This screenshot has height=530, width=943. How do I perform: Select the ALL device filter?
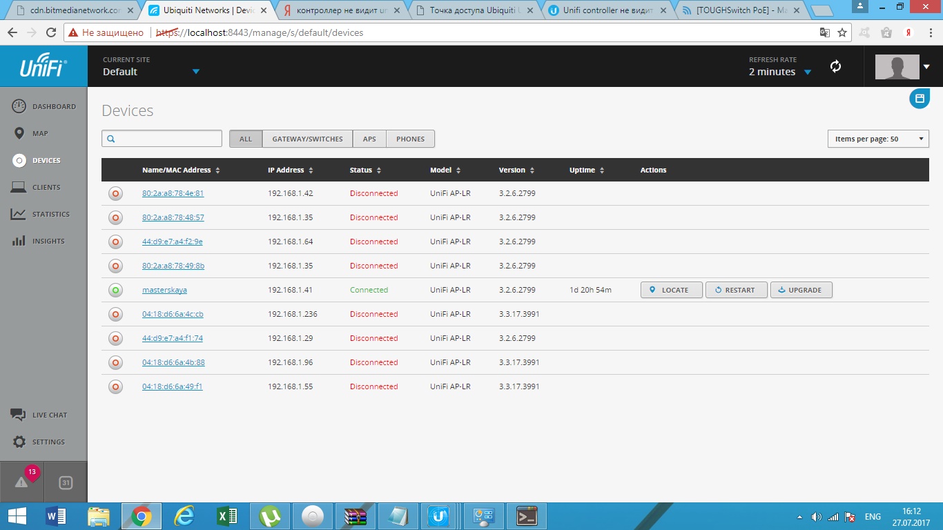(246, 139)
